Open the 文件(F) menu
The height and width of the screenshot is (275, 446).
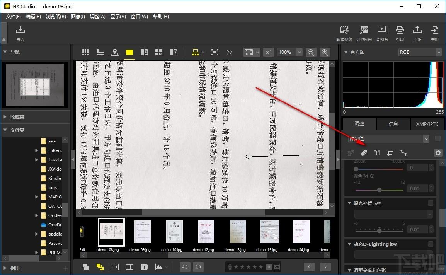14,17
